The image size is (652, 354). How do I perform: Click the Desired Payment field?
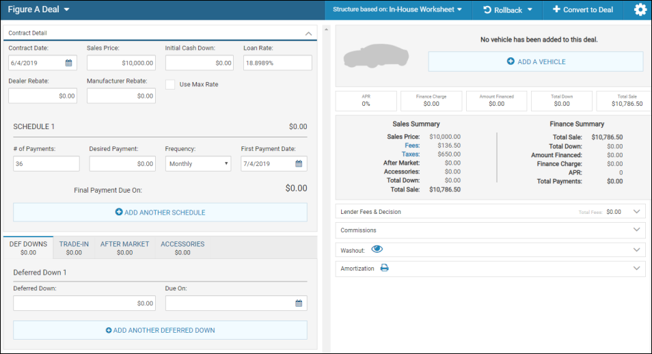pyautogui.click(x=122, y=163)
